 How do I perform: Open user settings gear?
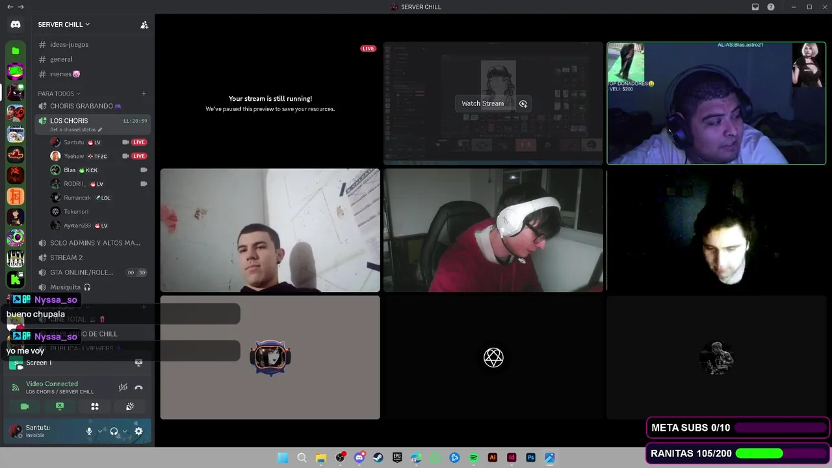coord(138,431)
